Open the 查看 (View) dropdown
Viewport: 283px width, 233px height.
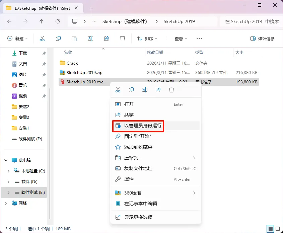tap(177, 38)
